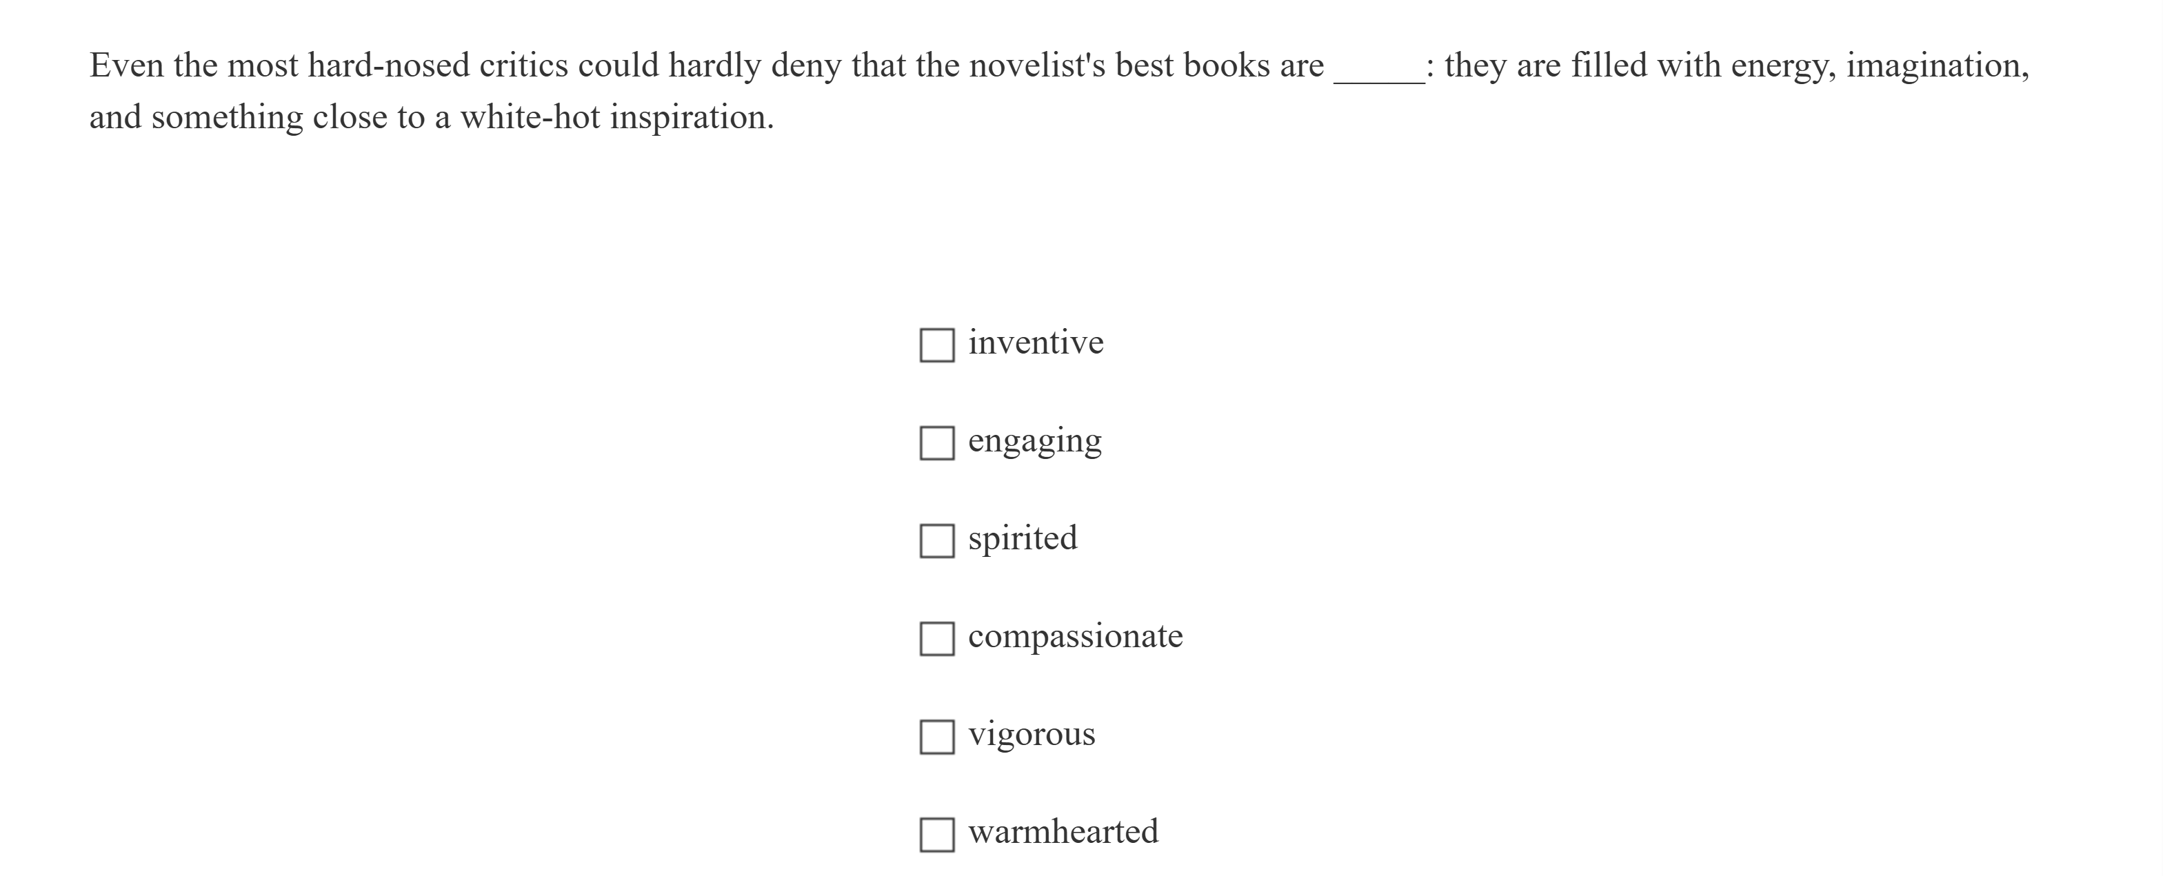Click the answer text 'spirited'
The width and height of the screenshot is (2163, 876).
point(1022,538)
